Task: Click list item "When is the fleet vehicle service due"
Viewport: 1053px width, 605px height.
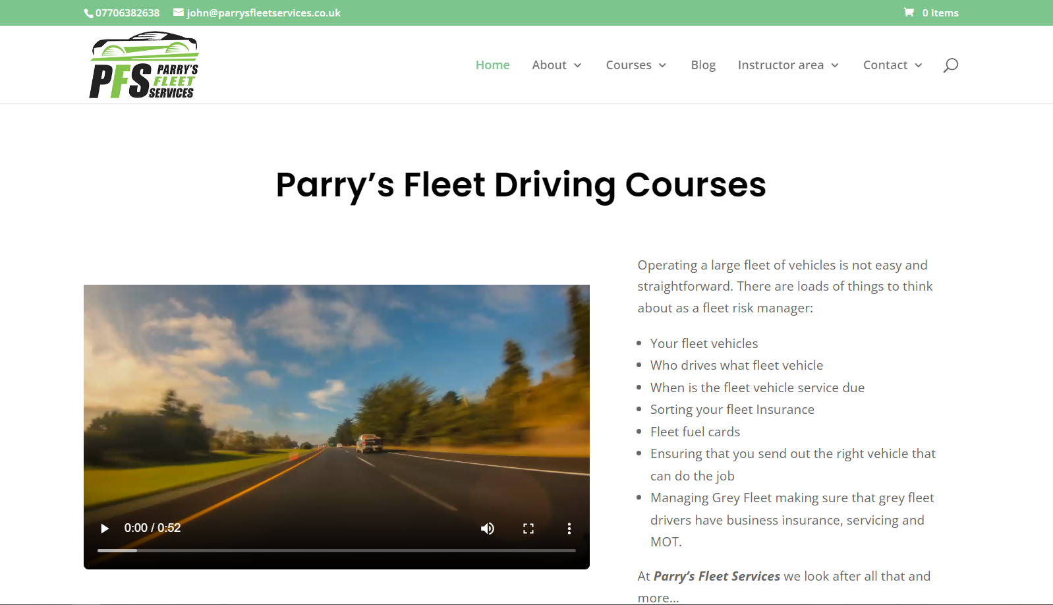Action: point(757,388)
